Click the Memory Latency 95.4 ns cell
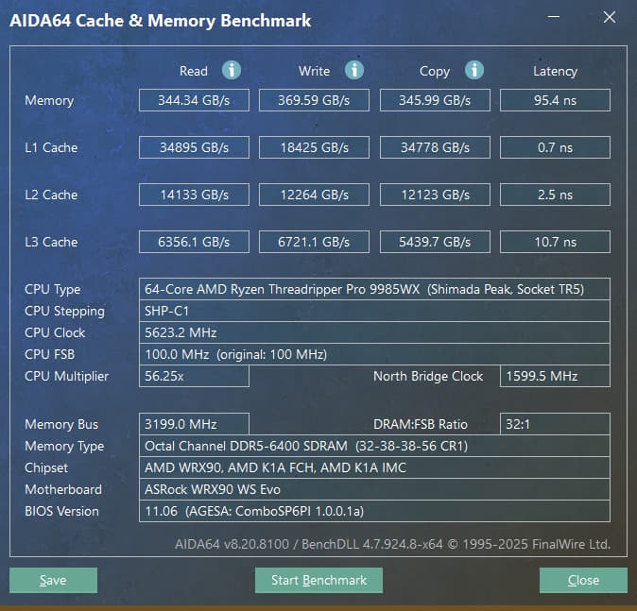 (555, 100)
